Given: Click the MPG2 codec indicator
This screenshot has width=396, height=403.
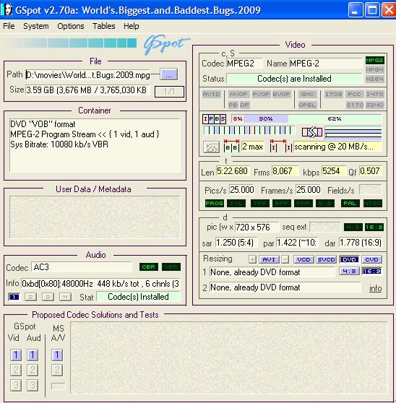Looking at the screenshot, I should (374, 61).
